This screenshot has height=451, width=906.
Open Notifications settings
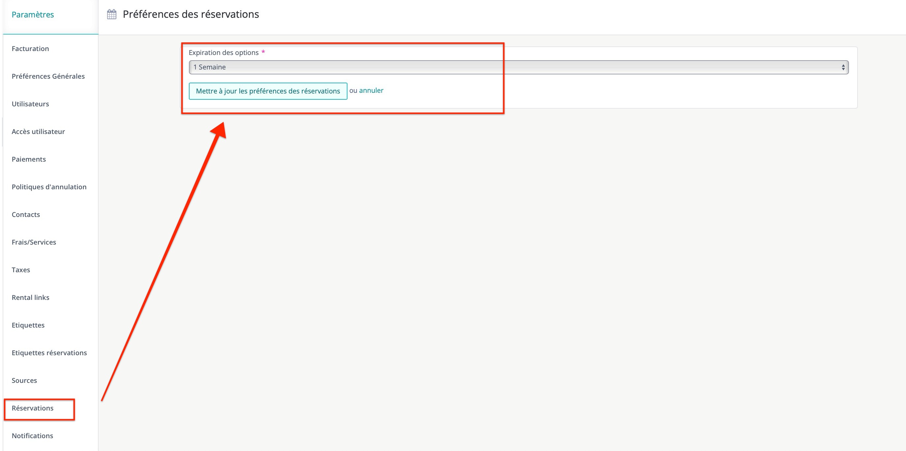(32, 436)
